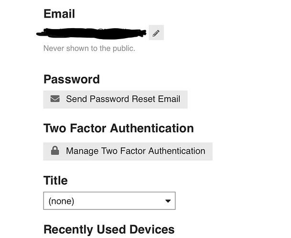This screenshot has width=291, height=238.
Task: Click the Password section heading
Action: point(72,79)
